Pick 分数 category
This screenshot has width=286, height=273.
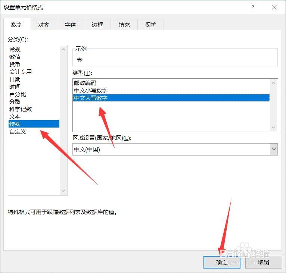click(x=34, y=102)
